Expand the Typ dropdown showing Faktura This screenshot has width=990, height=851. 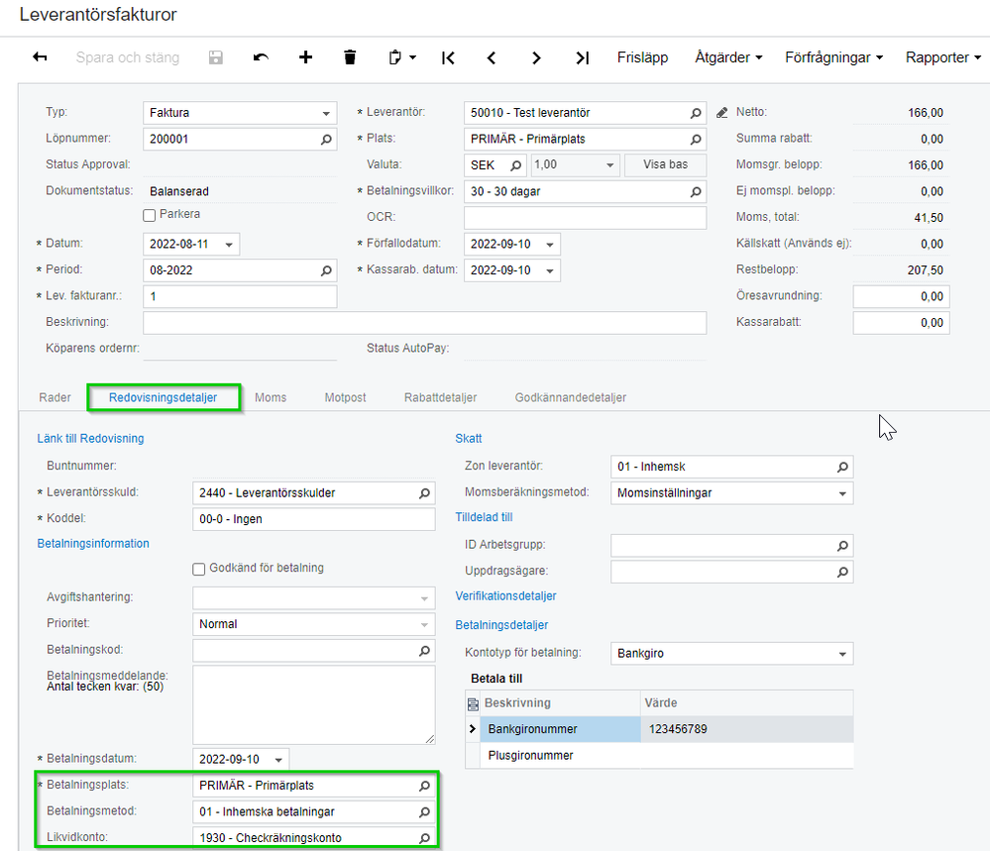[327, 113]
